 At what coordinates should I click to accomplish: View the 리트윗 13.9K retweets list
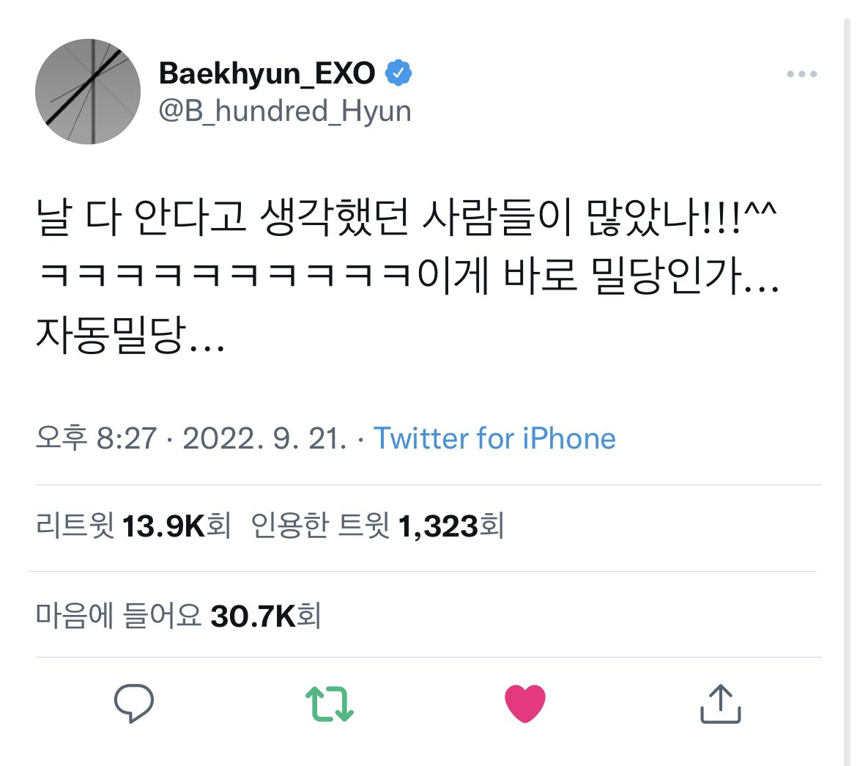133,526
